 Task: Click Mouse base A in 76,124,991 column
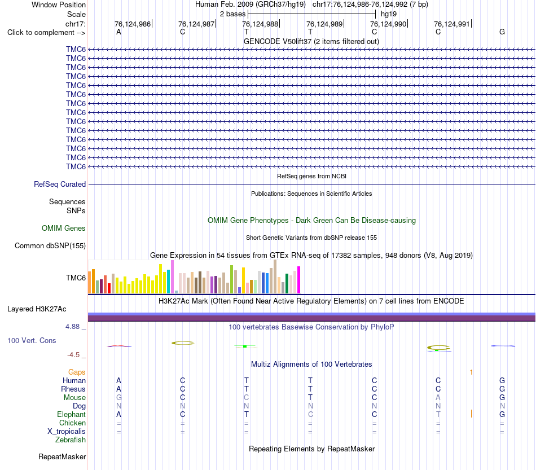(x=438, y=398)
